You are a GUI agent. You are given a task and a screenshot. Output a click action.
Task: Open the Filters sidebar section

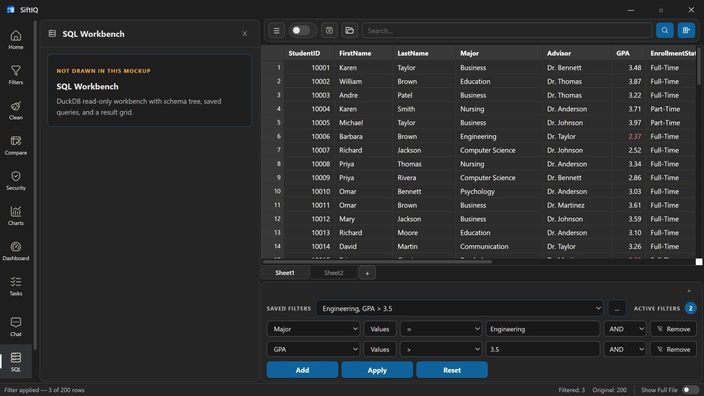pyautogui.click(x=16, y=75)
